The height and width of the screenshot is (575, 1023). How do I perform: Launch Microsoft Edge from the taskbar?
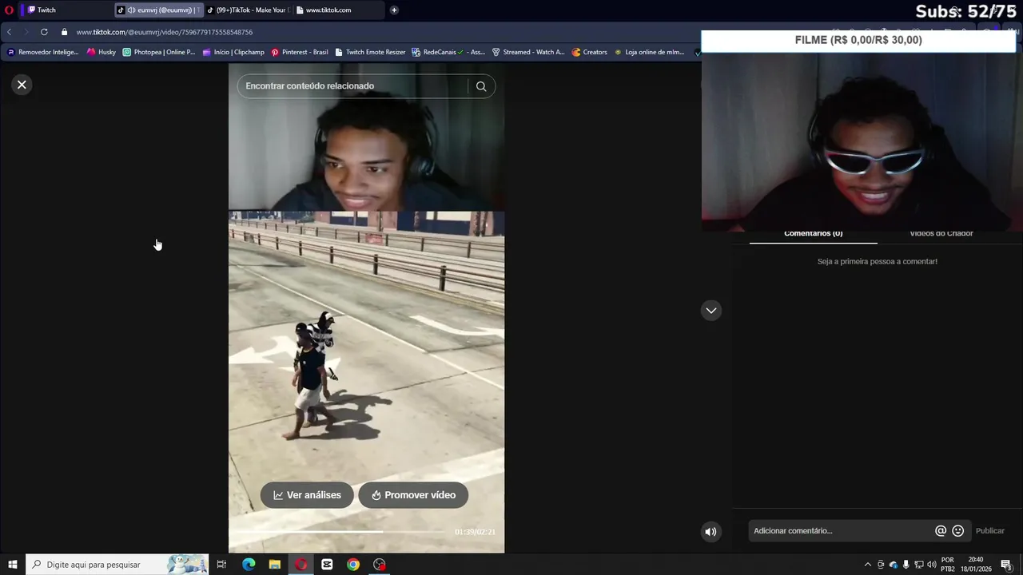click(x=249, y=565)
